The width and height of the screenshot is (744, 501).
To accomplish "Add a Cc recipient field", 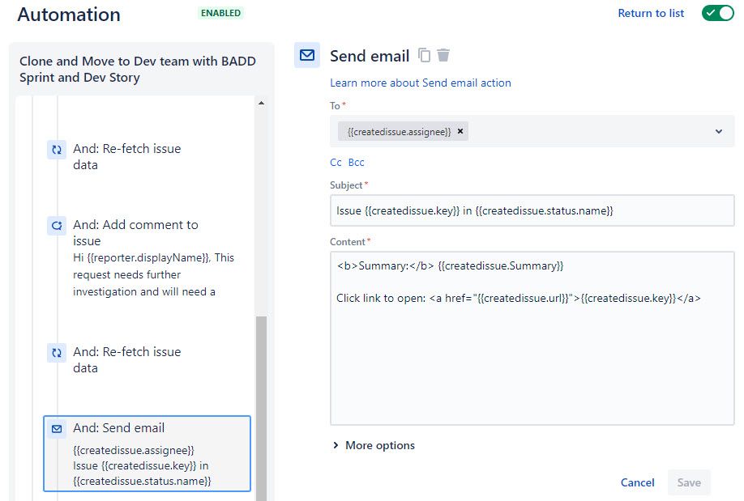I will click(x=336, y=162).
